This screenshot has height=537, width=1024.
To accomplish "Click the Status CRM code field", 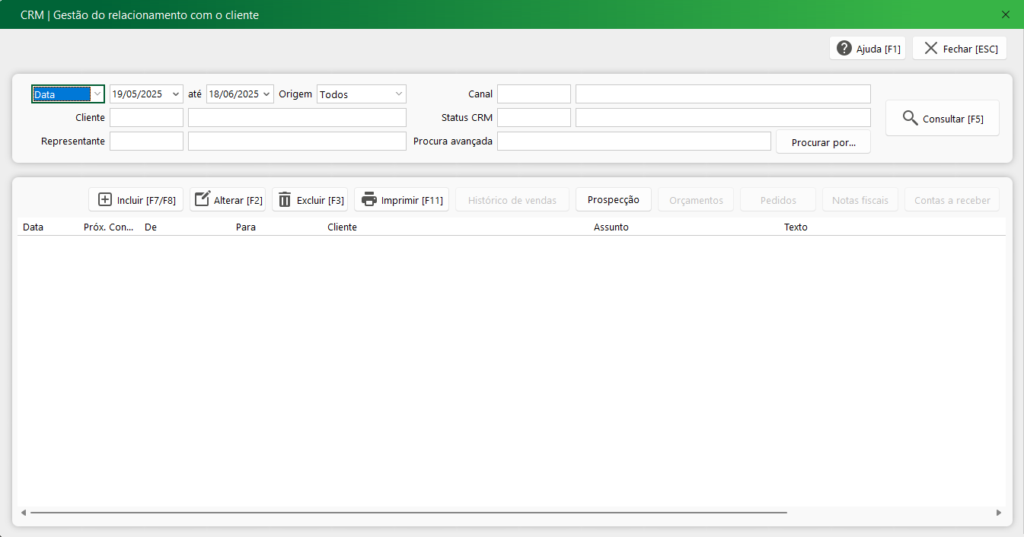I will pos(534,118).
